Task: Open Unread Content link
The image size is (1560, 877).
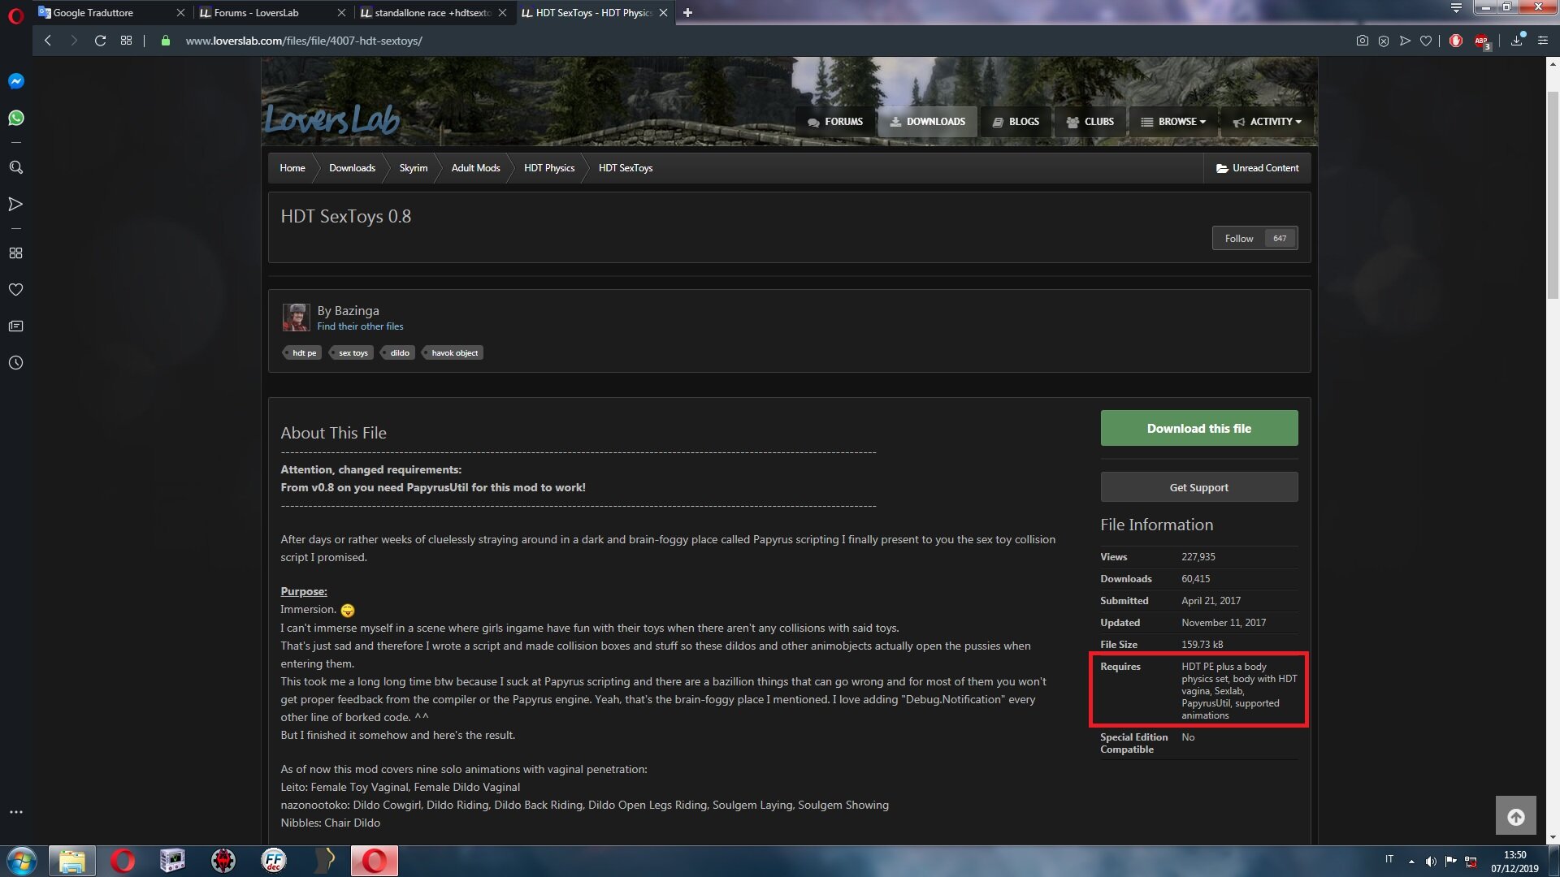Action: (1257, 168)
